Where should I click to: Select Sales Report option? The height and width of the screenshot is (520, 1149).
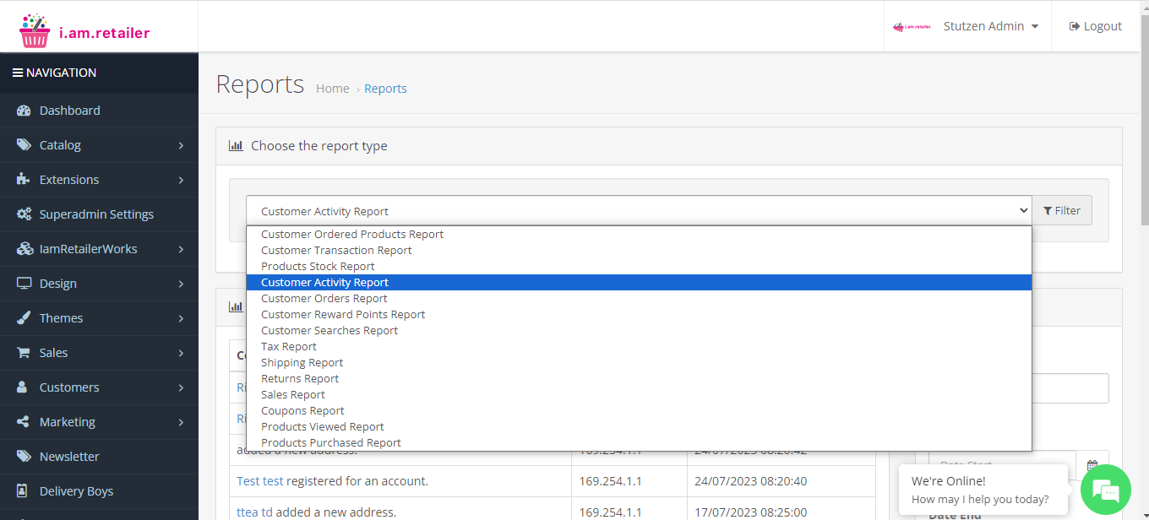click(x=639, y=395)
